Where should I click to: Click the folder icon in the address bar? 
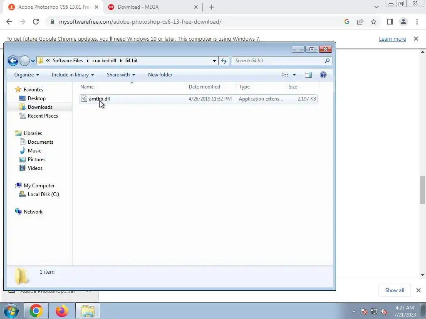(x=40, y=60)
